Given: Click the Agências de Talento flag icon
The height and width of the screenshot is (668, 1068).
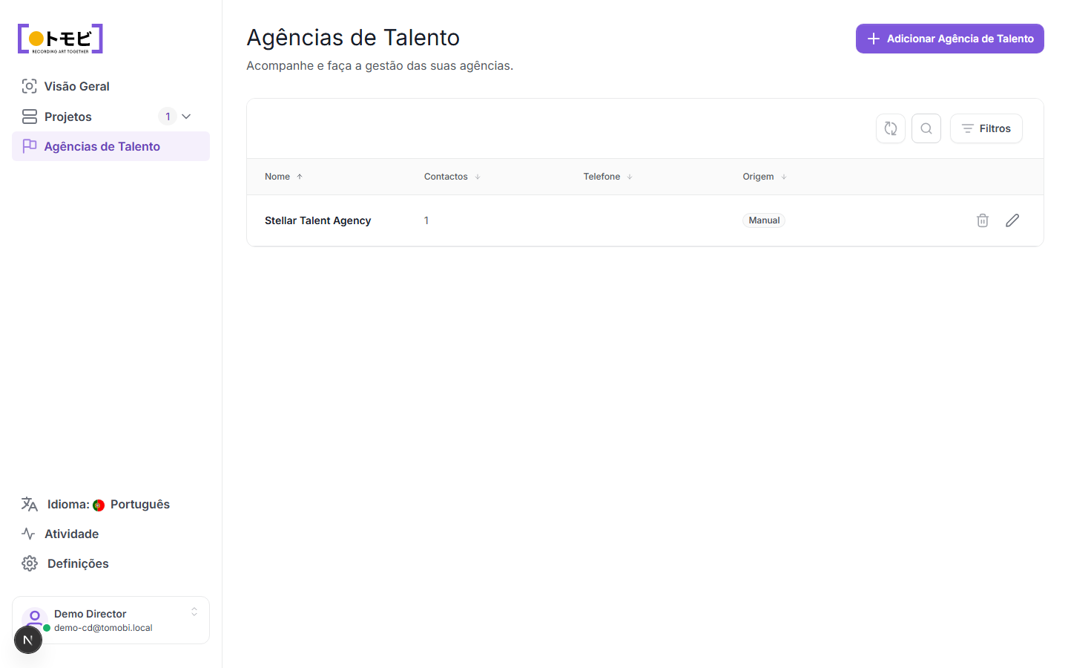Looking at the screenshot, I should click(30, 146).
